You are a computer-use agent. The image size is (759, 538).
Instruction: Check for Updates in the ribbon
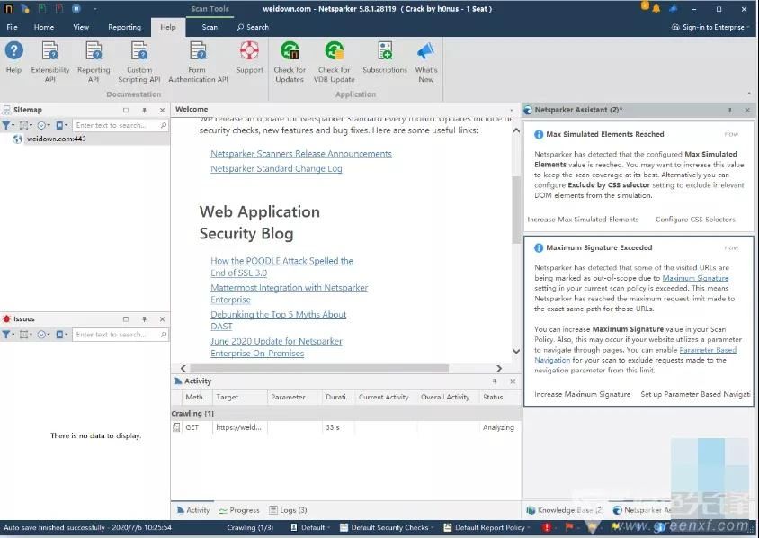click(289, 59)
